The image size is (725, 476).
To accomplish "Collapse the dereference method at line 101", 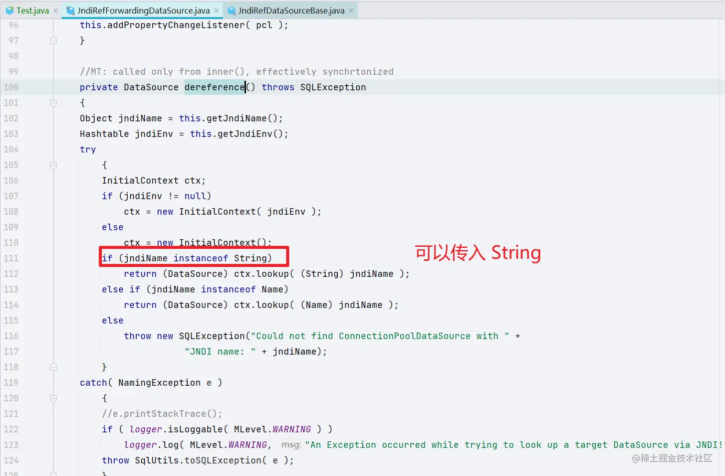I will coord(53,103).
